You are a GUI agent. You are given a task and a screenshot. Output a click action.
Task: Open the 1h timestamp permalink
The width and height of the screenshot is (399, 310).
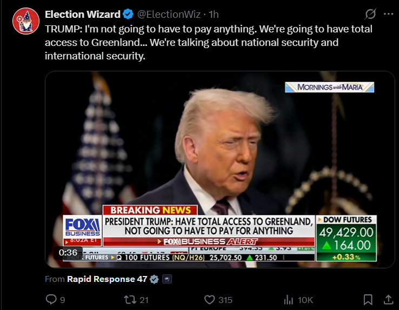pos(214,14)
